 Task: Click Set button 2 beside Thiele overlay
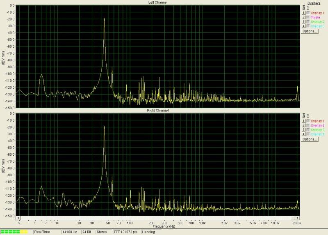coord(303,17)
